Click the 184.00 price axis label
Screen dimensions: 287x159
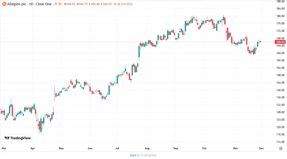tap(280, 9)
